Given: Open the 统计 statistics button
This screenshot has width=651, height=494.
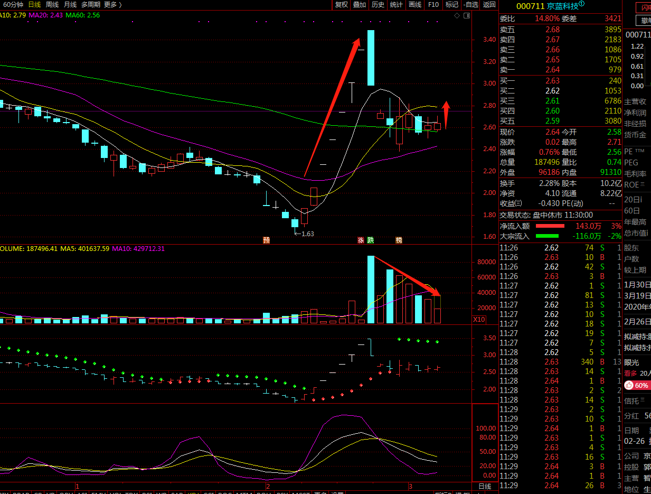Looking at the screenshot, I should point(396,5).
